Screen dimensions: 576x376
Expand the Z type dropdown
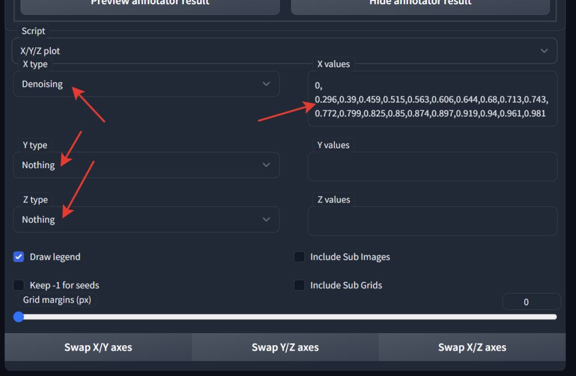click(x=146, y=219)
